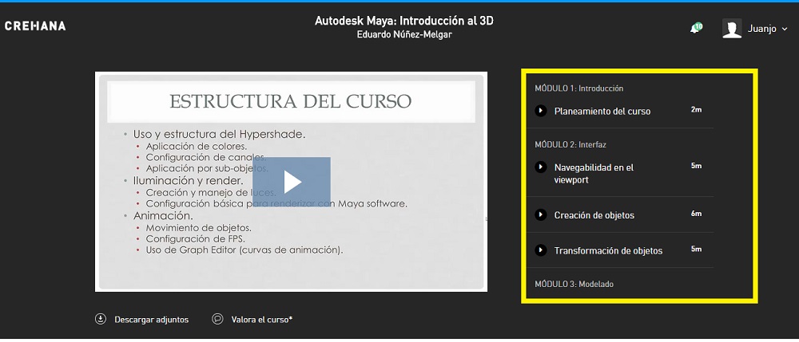The width and height of the screenshot is (799, 342).
Task: Click the Crehana logo
Action: coord(35,26)
